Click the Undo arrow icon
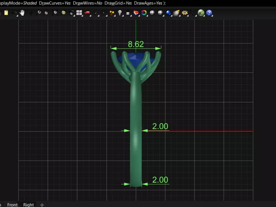The width and height of the screenshot is (276, 207). pos(14,13)
